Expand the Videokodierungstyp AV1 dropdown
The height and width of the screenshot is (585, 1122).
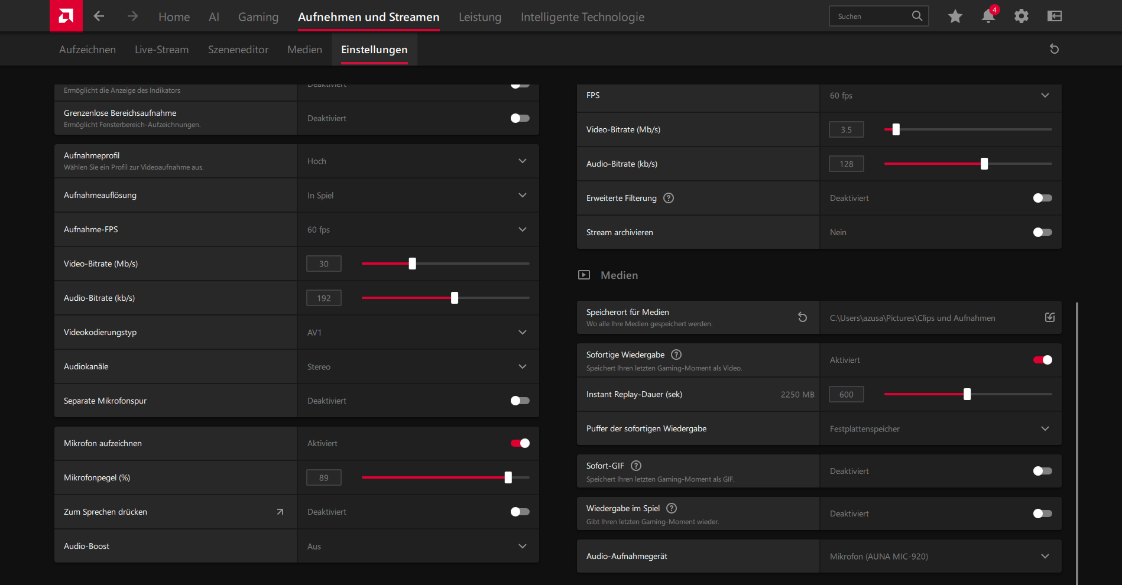pos(418,332)
